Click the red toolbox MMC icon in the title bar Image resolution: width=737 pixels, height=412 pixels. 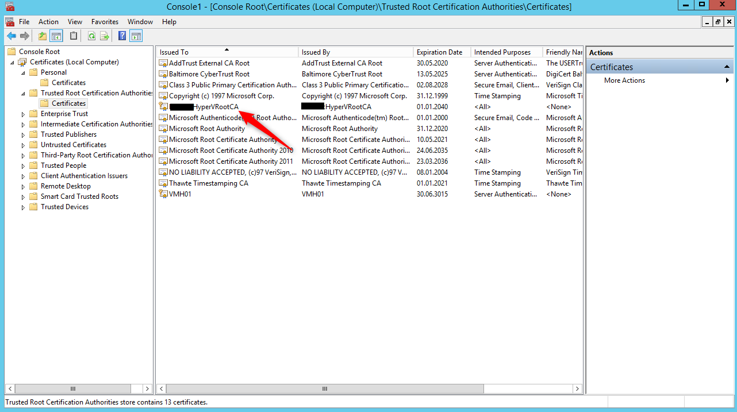(x=10, y=6)
